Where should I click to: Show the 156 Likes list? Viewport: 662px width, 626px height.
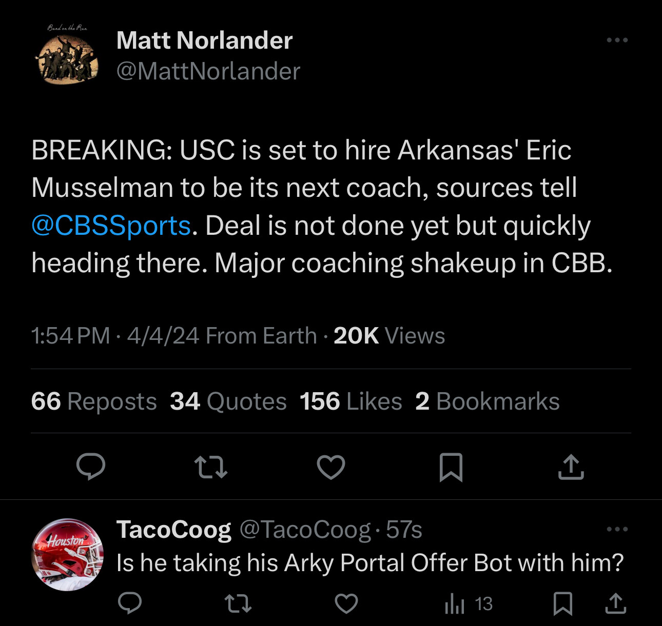[351, 401]
